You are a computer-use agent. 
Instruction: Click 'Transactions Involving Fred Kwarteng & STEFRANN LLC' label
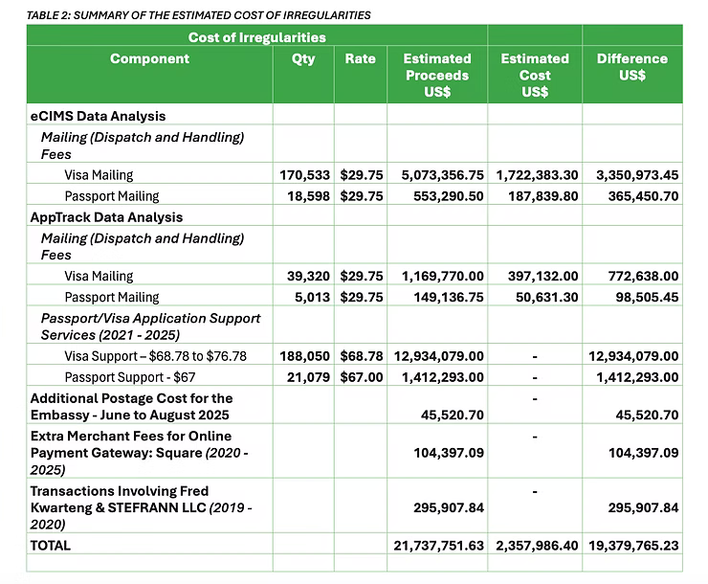click(141, 507)
